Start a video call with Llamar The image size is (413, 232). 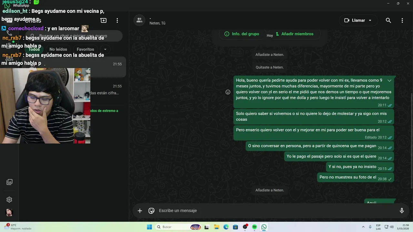[x=354, y=20]
